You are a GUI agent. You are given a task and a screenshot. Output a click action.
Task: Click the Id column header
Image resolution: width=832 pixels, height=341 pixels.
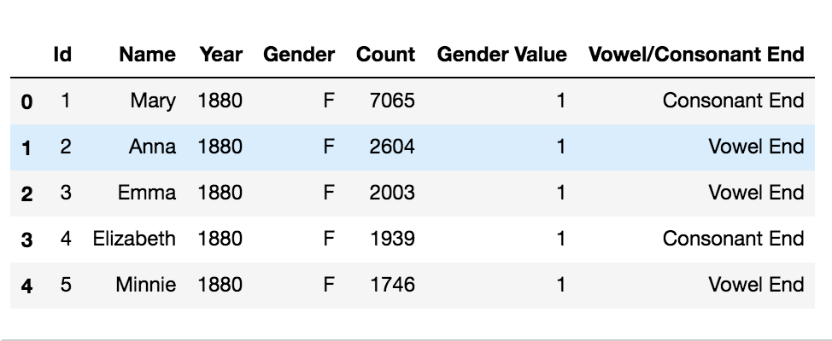point(62,55)
